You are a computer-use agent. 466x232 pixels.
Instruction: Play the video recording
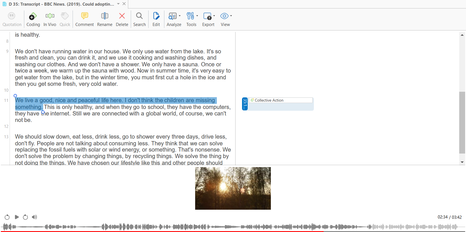[17, 217]
